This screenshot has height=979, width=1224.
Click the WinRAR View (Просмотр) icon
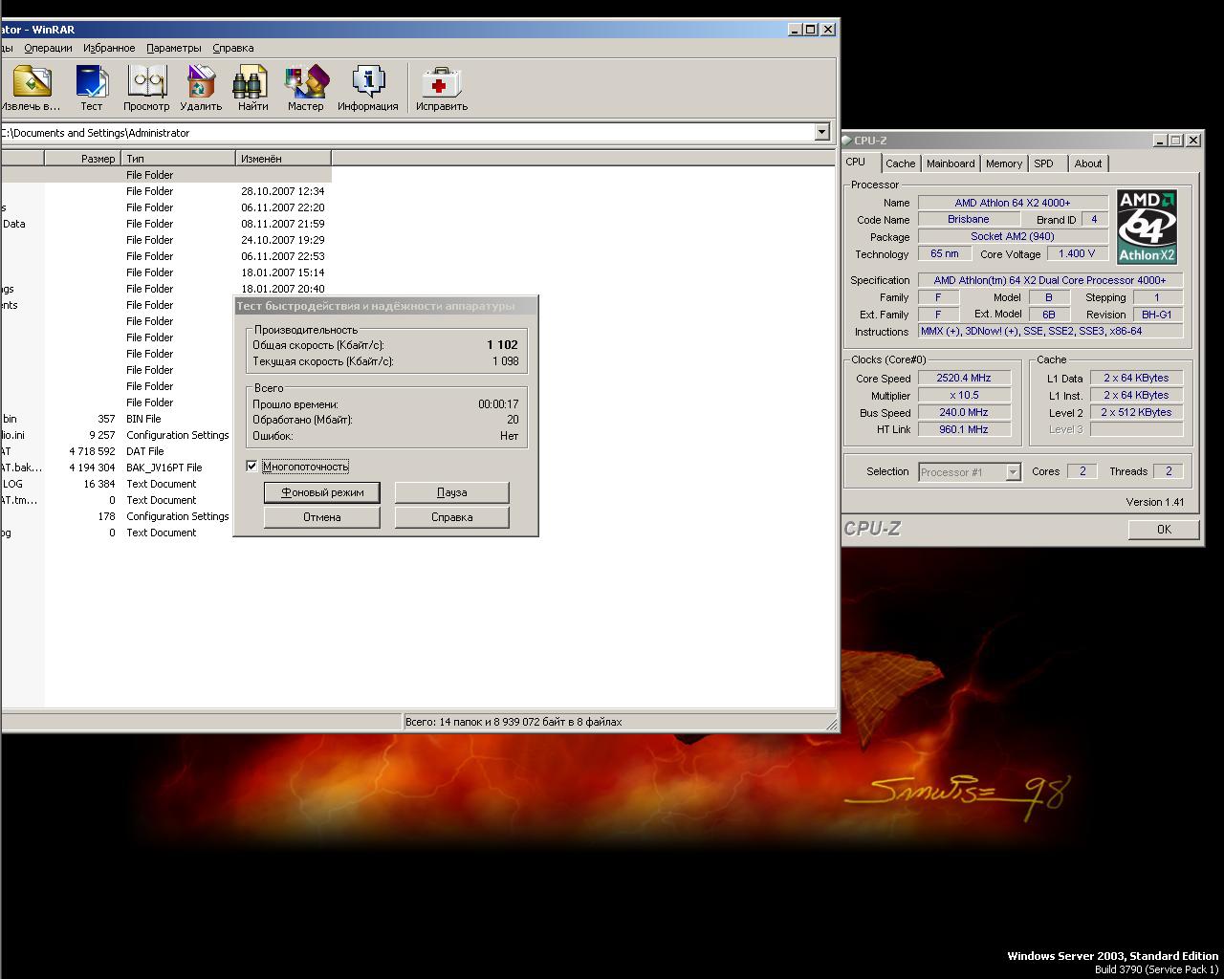pos(146,88)
